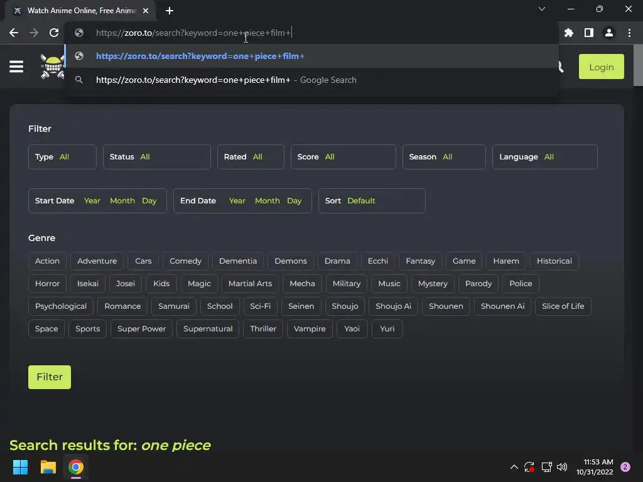The width and height of the screenshot is (643, 482).
Task: Open the tab search chevron
Action: (x=542, y=9)
